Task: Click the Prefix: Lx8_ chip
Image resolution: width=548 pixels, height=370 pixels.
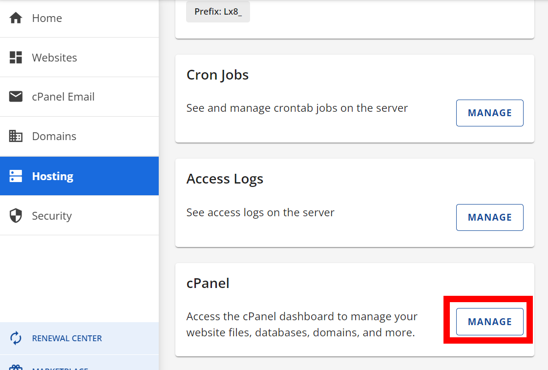Action: (x=218, y=12)
